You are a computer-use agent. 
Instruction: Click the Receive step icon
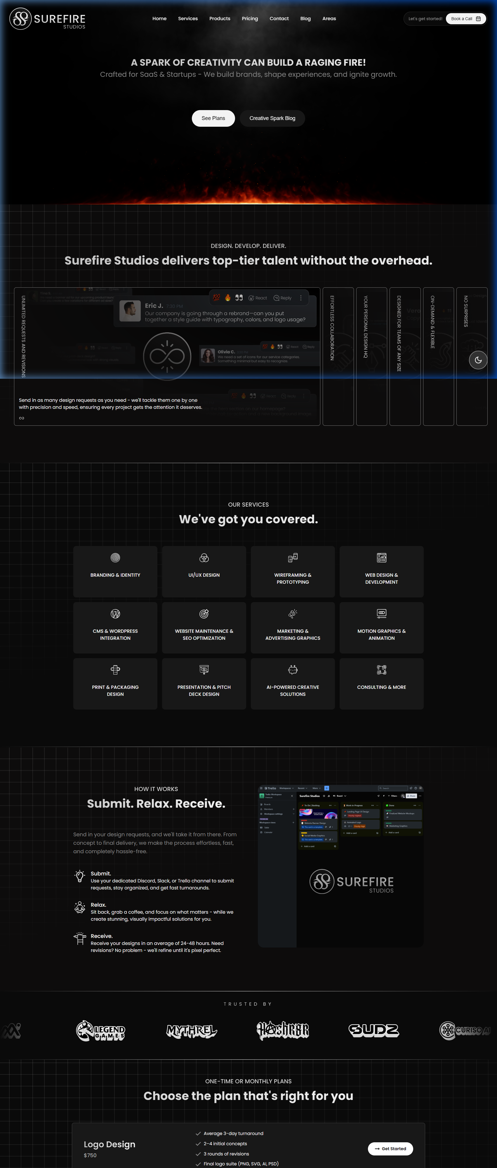[x=80, y=938]
